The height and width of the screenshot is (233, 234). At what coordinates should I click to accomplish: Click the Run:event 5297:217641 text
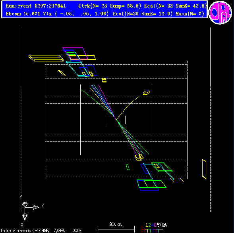coord(36,6)
